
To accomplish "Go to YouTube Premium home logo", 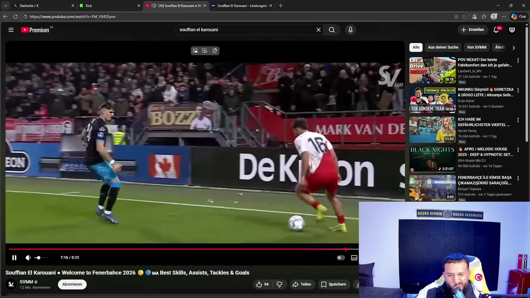I will point(35,30).
